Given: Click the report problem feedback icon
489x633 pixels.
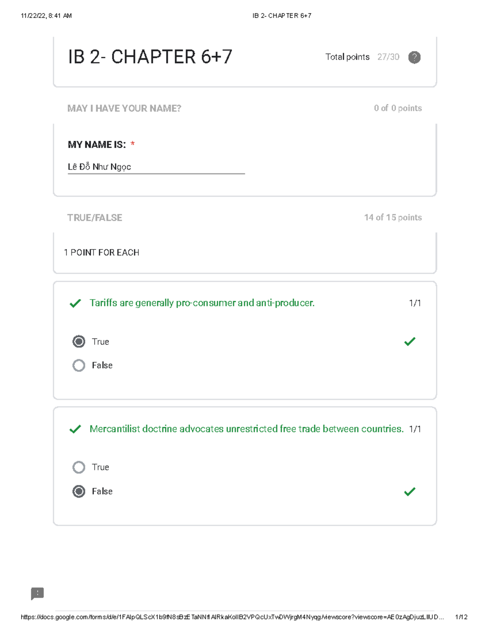Looking at the screenshot, I should tap(37, 593).
